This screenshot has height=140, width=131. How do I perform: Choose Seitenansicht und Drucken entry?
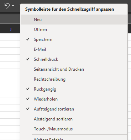click(x=74, y=69)
